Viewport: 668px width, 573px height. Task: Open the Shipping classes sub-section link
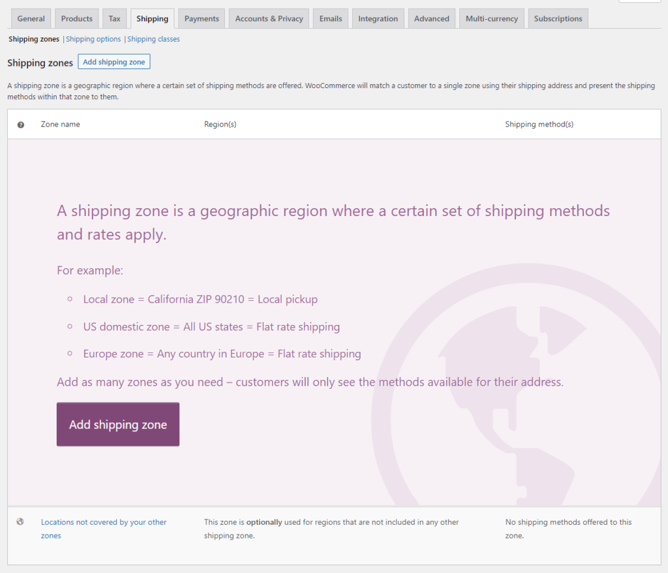153,39
